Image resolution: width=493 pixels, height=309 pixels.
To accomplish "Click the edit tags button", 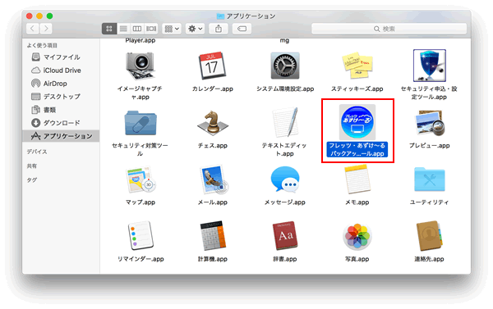I will coord(242,29).
